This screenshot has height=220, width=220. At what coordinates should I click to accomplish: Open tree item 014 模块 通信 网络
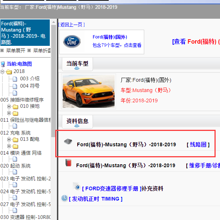(x=21, y=153)
